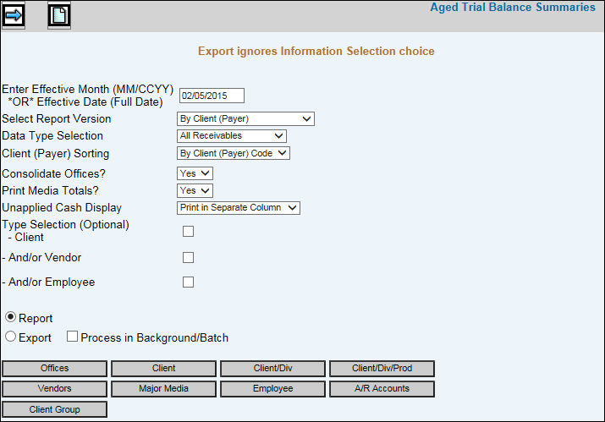
Task: Click the Offices button
Action: coord(55,369)
